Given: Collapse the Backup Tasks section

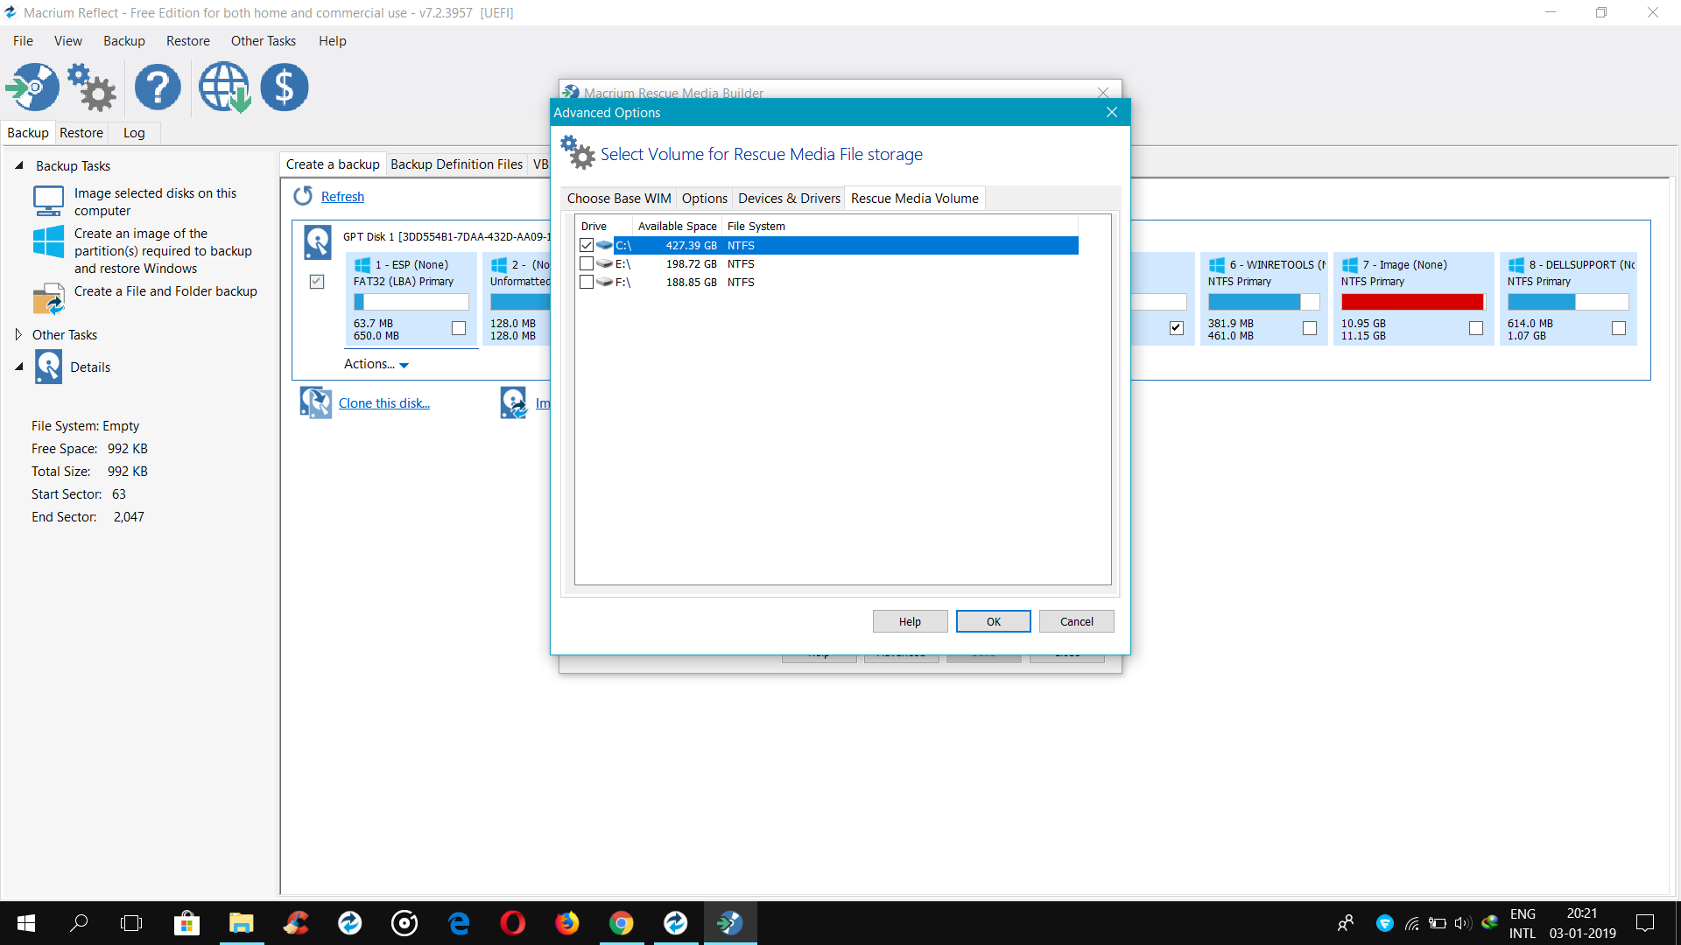Looking at the screenshot, I should tap(18, 165).
